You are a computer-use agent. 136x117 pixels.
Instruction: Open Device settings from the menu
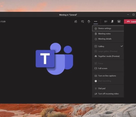coord(108,28)
